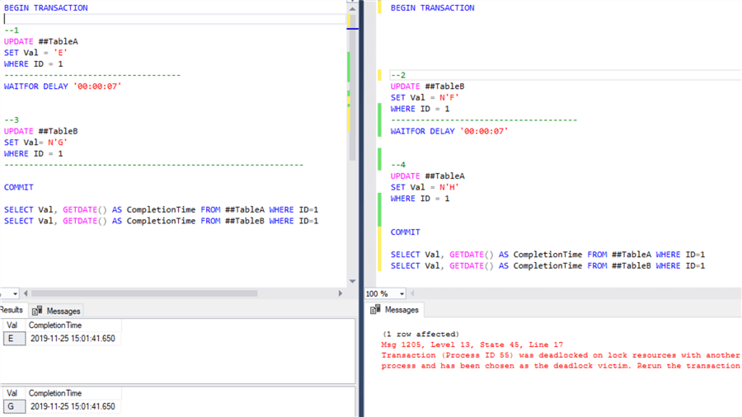Click CompletionTime value in first result grid
Screen dimensions: 742x417
73,339
